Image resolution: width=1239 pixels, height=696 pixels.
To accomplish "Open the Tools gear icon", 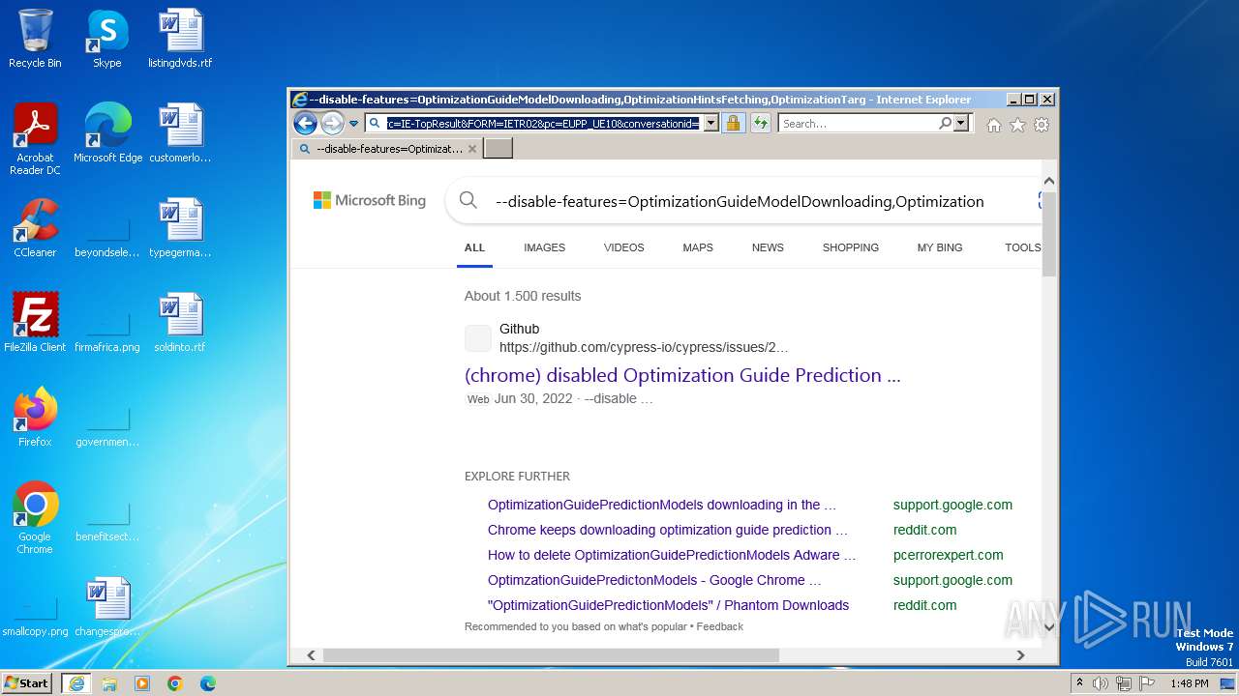I will pyautogui.click(x=1042, y=125).
